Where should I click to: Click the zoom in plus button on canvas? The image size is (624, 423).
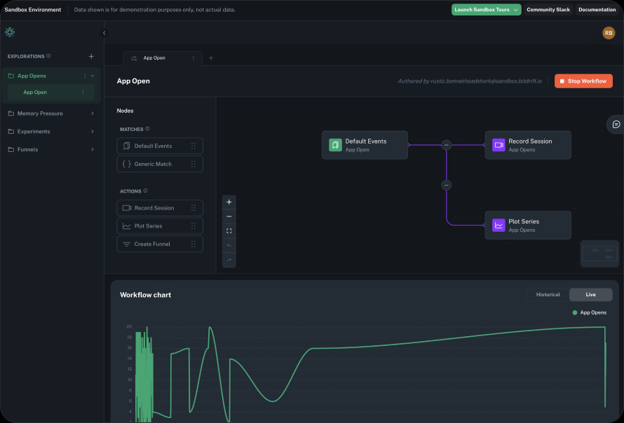[x=229, y=202]
